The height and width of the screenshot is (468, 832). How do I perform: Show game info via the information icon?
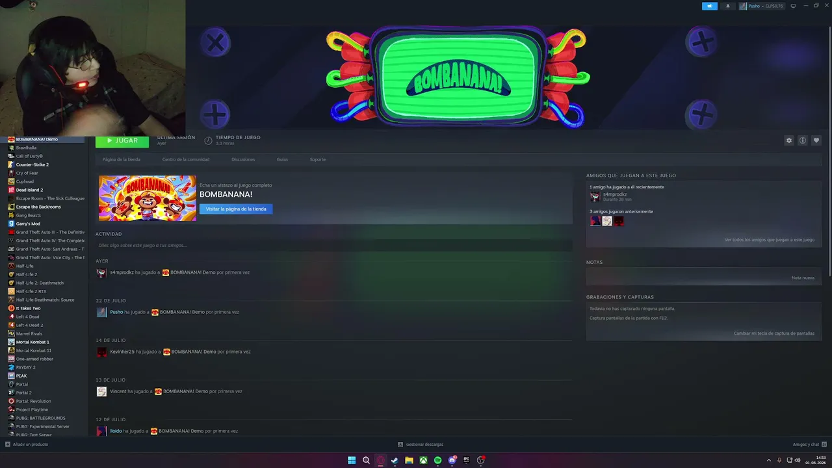pos(803,140)
